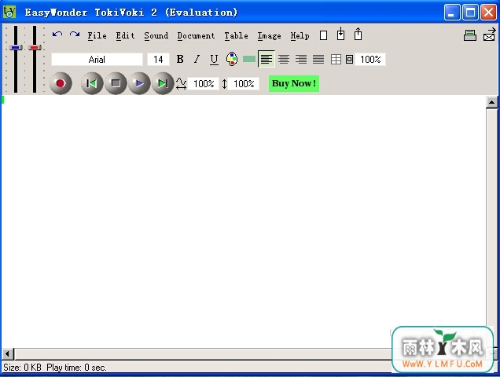Click the save document up-arrow icon
Screen dimensions: 500x377
click(x=358, y=34)
